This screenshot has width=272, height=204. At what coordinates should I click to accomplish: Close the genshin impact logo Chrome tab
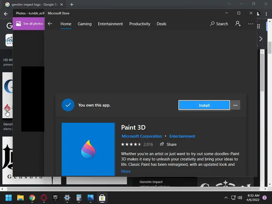[x=62, y=5]
